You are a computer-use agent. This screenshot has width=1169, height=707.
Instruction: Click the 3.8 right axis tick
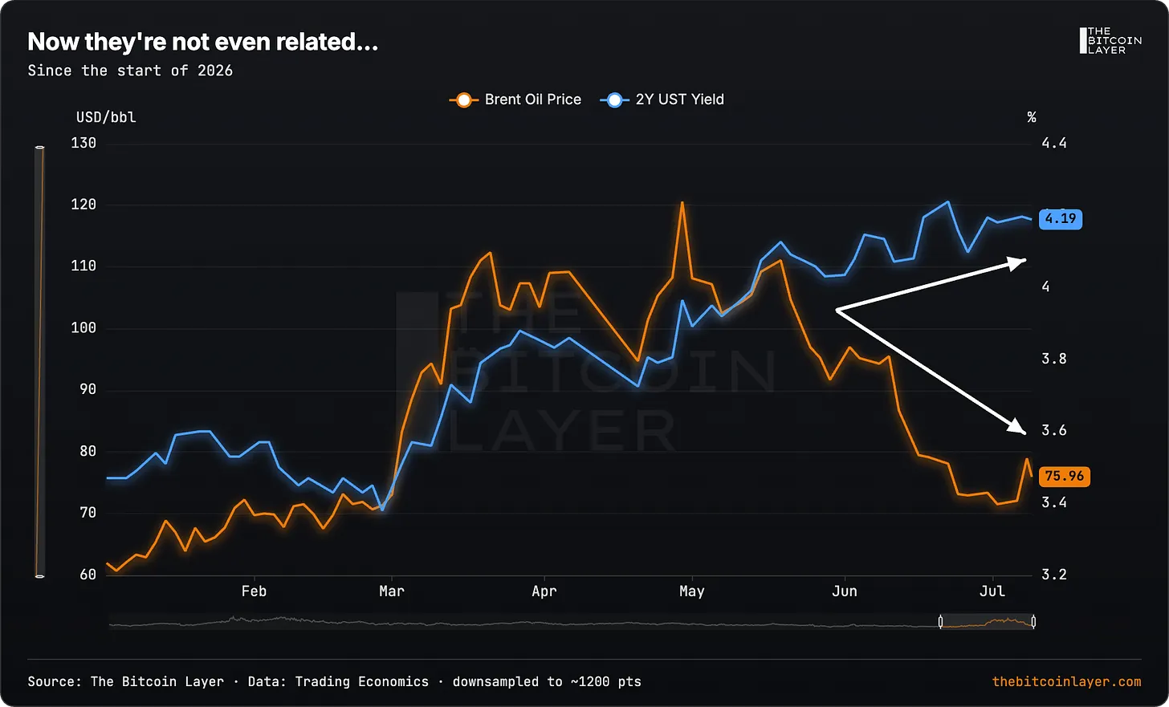click(1054, 359)
